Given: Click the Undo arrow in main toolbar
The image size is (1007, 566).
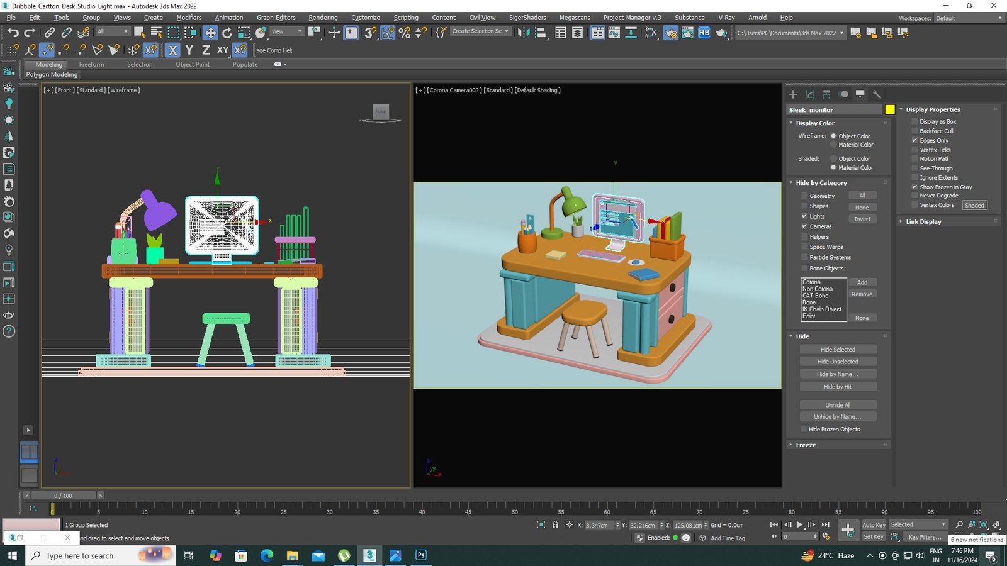Looking at the screenshot, I should click(13, 33).
